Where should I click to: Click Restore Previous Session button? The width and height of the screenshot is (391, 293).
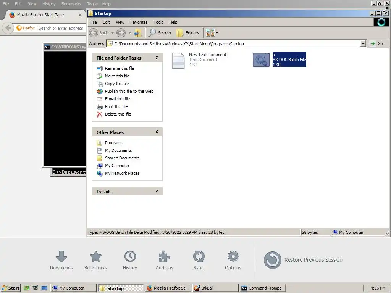pos(303,260)
